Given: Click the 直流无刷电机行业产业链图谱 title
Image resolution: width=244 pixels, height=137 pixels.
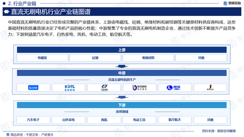Looking at the screenshot, I should pyautogui.click(x=51, y=12).
